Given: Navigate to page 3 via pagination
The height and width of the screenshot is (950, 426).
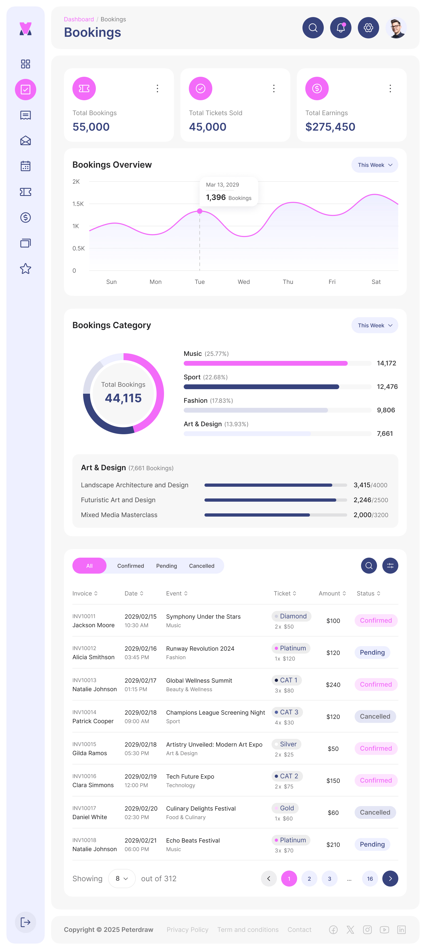Looking at the screenshot, I should tap(329, 879).
